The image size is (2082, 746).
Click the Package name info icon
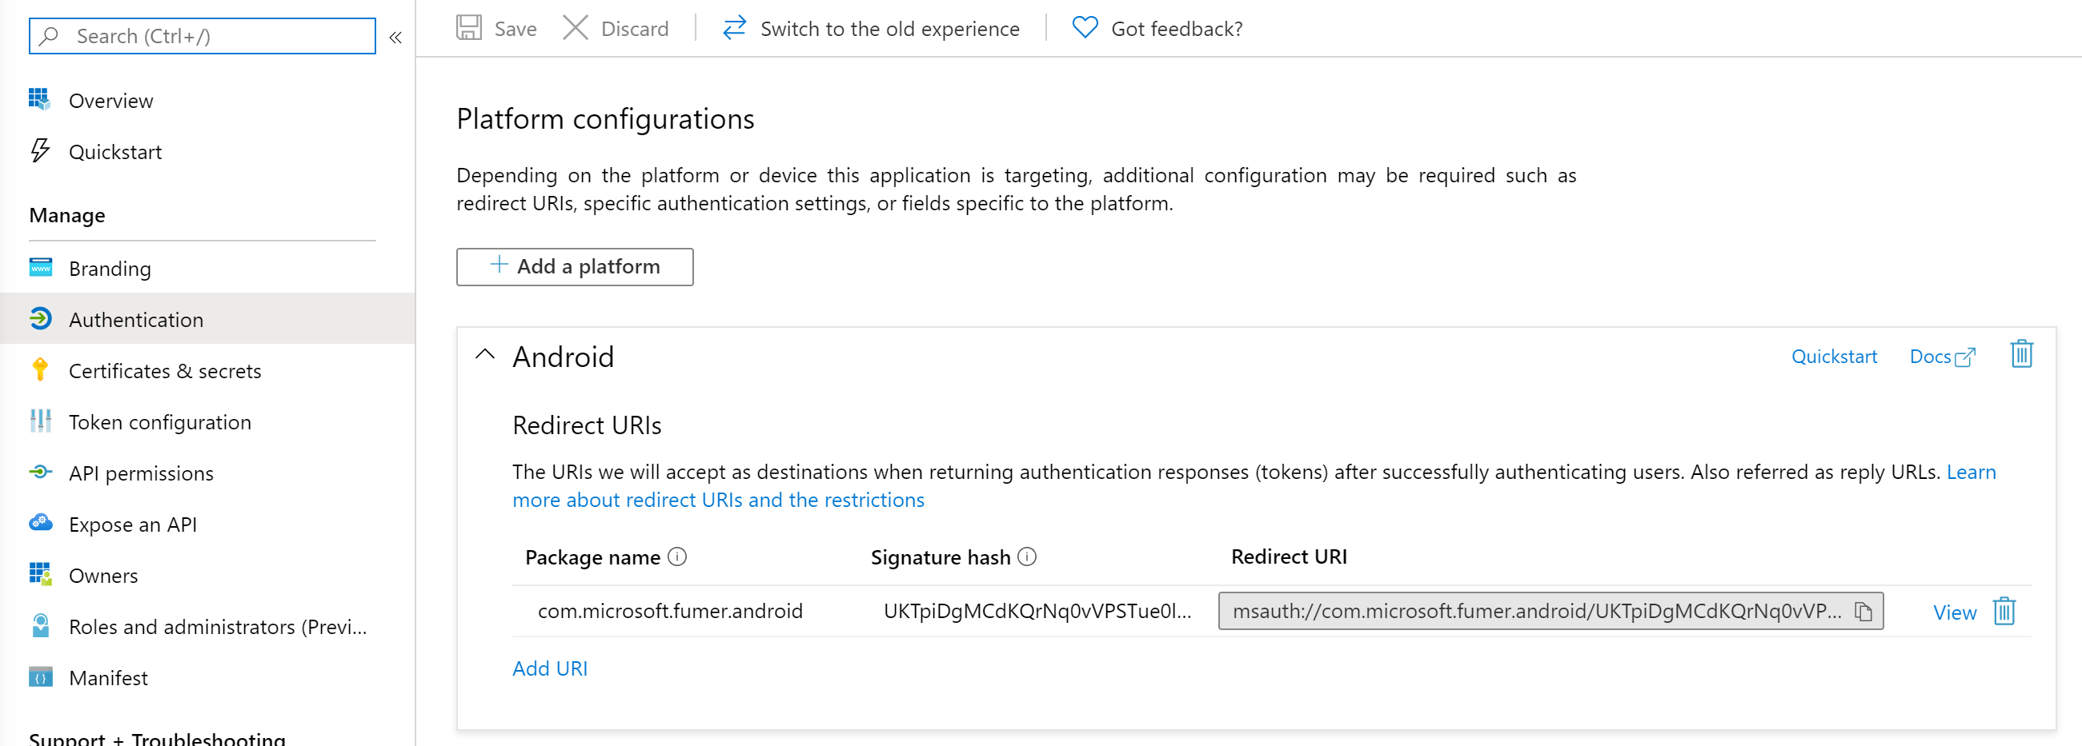pyautogui.click(x=677, y=557)
